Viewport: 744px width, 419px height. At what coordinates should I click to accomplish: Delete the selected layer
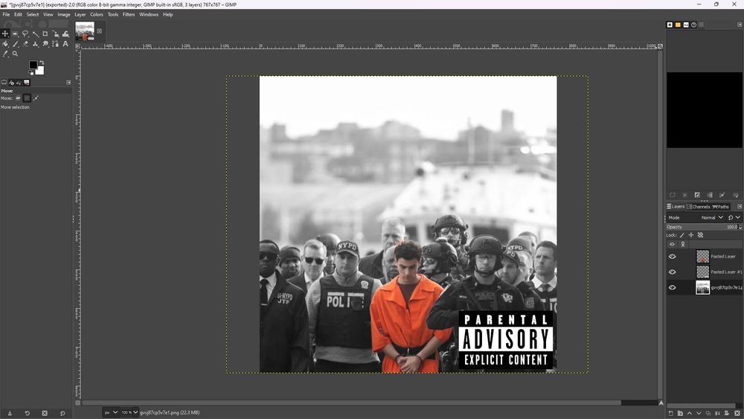point(737,413)
